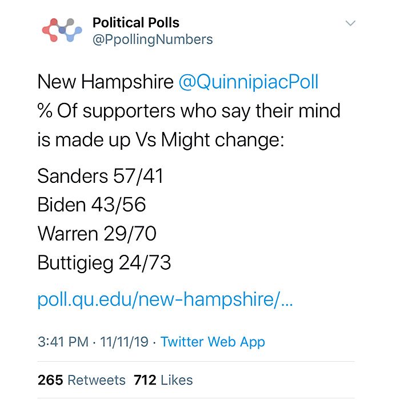Follow the poll.qu.edu/new-hampshire link
Screen dimensions: 400x400
[x=165, y=299]
